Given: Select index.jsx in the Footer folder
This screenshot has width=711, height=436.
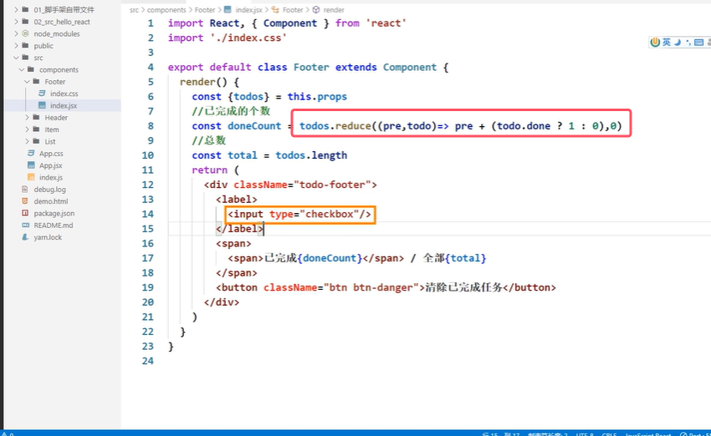Looking at the screenshot, I should point(64,105).
